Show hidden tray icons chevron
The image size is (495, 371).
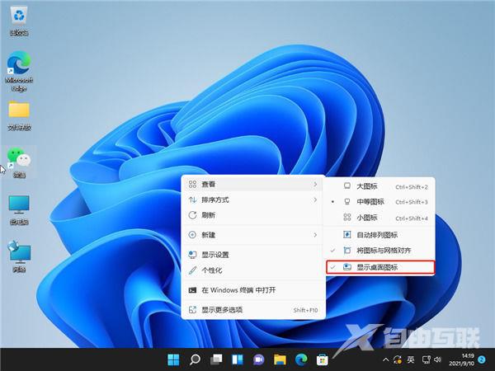385,359
